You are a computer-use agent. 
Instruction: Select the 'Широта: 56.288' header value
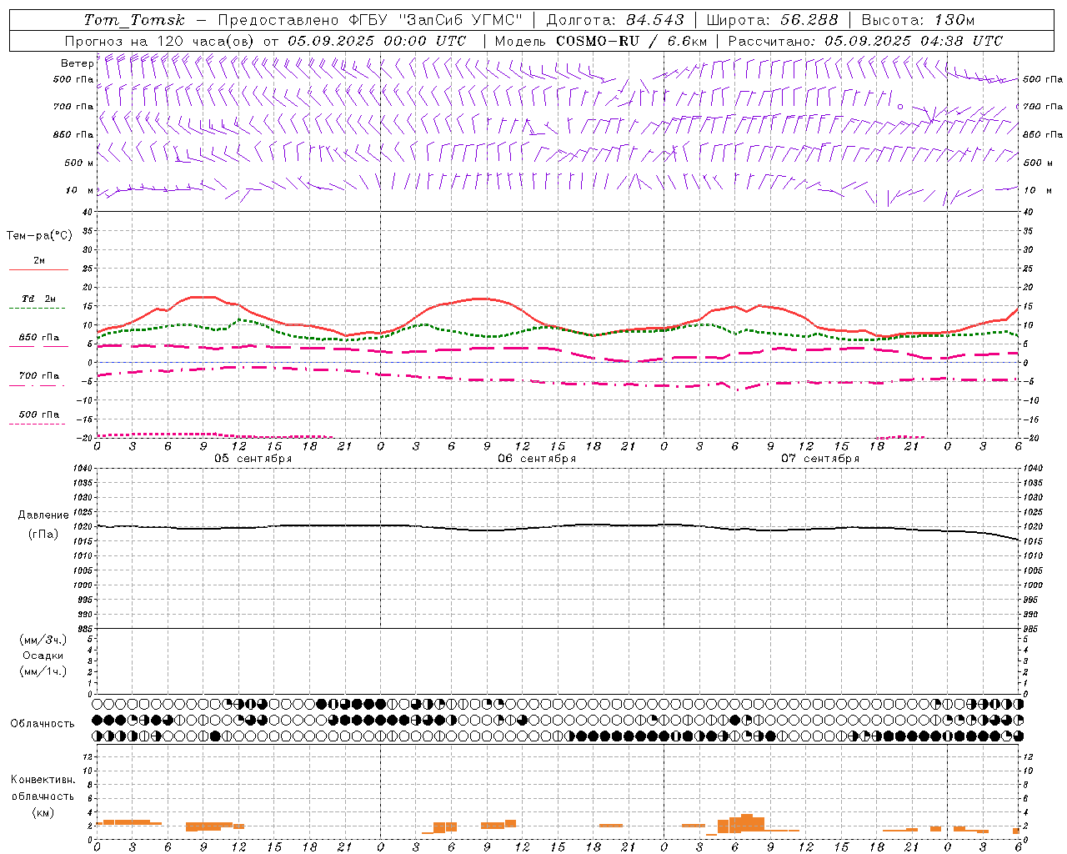point(772,20)
